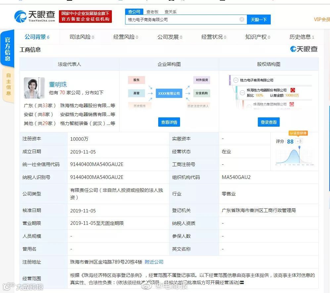Open the legal representative's photo
The height and width of the screenshot is (293, 330).
[x=34, y=88]
